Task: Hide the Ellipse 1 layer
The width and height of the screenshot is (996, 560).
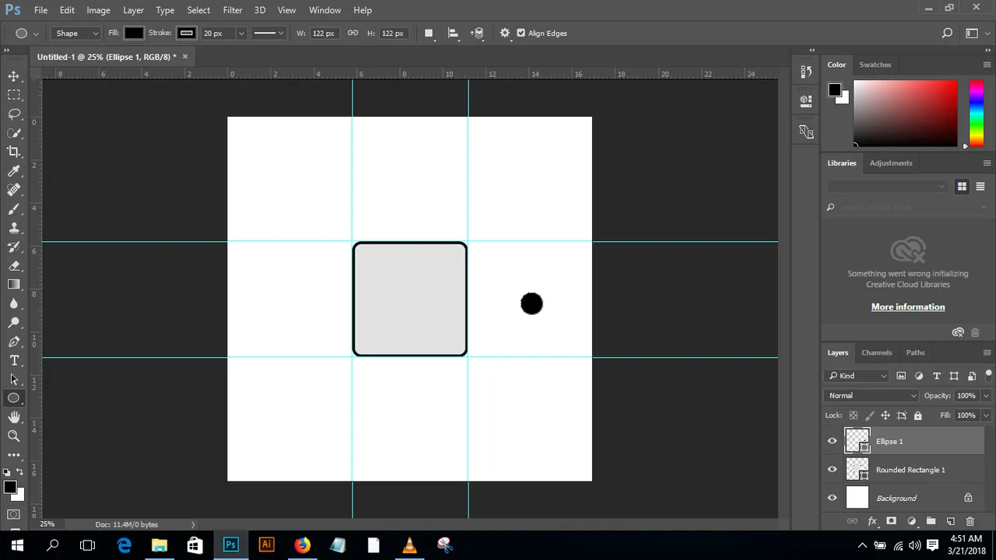Action: pyautogui.click(x=832, y=441)
